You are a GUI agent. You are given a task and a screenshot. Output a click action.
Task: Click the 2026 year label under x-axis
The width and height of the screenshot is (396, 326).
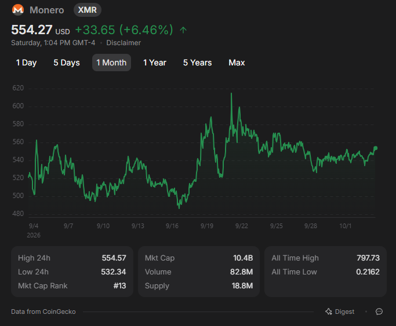click(34, 235)
